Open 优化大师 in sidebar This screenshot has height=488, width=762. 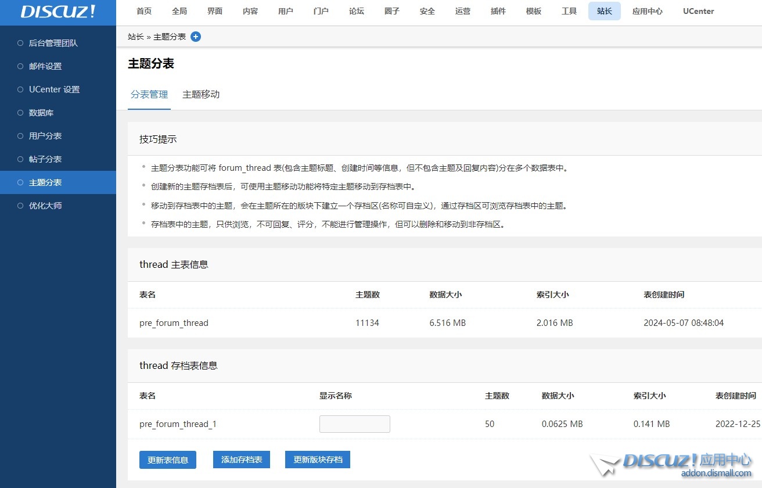click(x=58, y=206)
